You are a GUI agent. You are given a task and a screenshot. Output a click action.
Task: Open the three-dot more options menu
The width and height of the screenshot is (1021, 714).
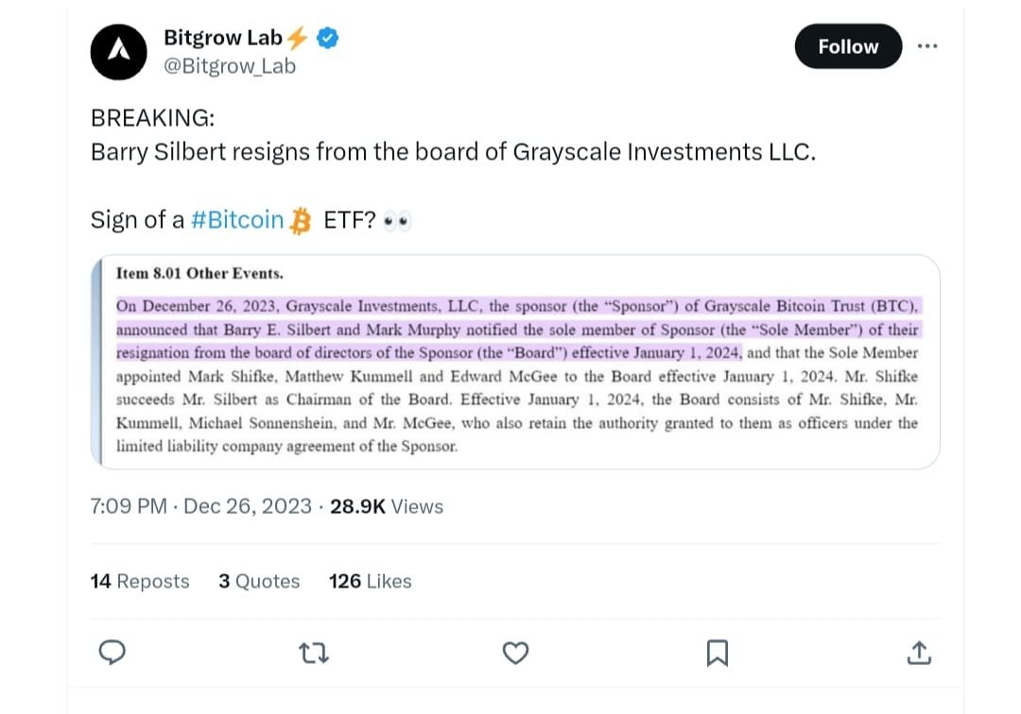(928, 46)
